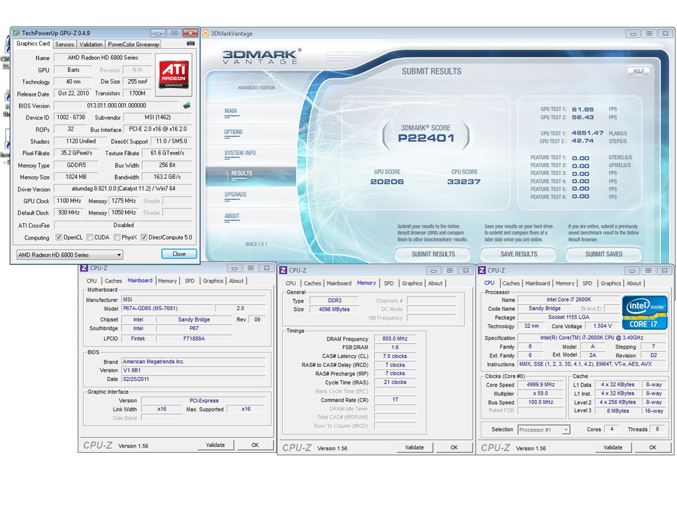The height and width of the screenshot is (507, 677).
Task: Toggle the CUDA checkbox in GPU-Z
Action: (90, 237)
